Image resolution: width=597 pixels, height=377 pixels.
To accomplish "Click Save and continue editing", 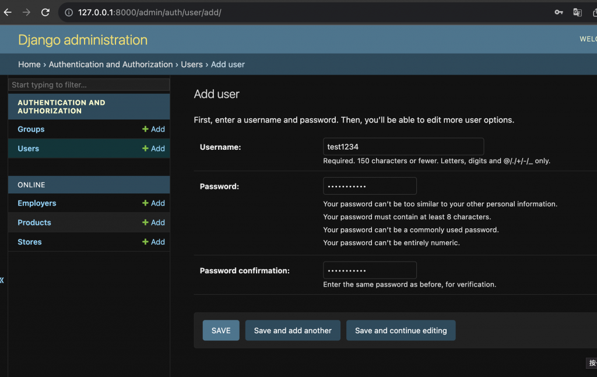I will [401, 330].
